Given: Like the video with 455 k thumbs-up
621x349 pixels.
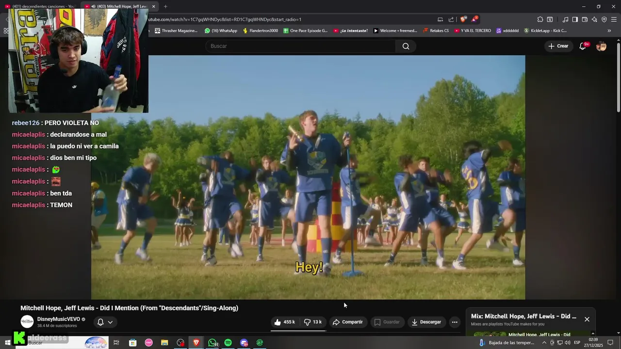Looking at the screenshot, I should (x=285, y=322).
